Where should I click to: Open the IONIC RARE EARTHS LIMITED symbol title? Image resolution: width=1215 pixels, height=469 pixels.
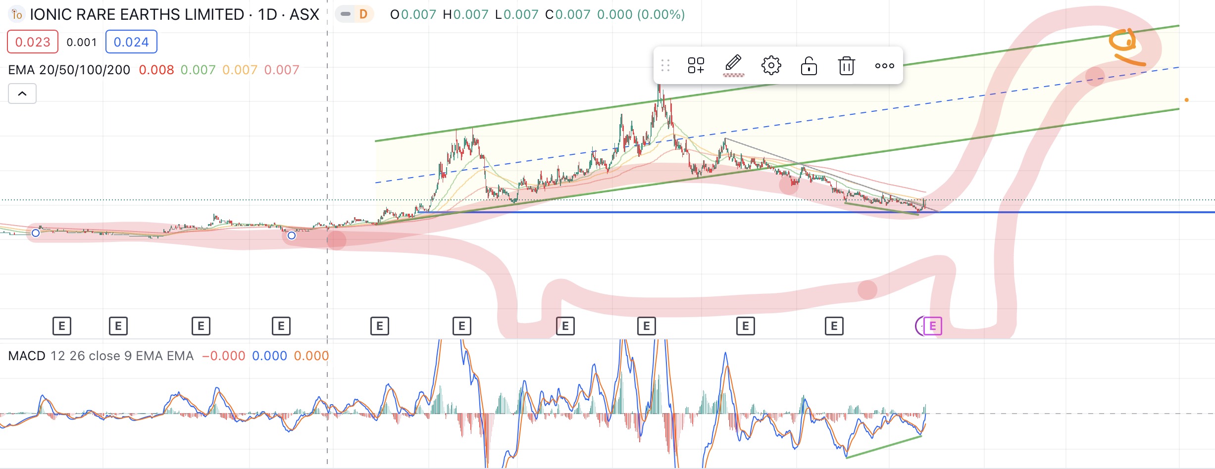174,14
